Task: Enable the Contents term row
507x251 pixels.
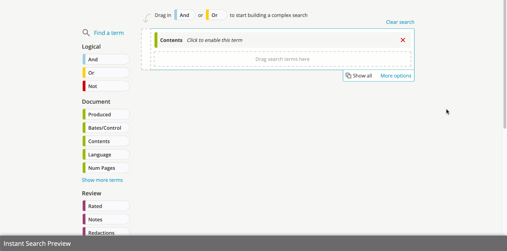Action: [282, 40]
